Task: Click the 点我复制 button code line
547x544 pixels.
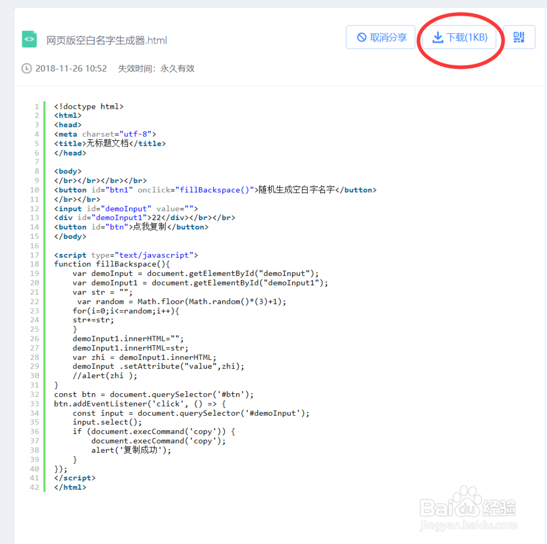Action: click(x=131, y=227)
